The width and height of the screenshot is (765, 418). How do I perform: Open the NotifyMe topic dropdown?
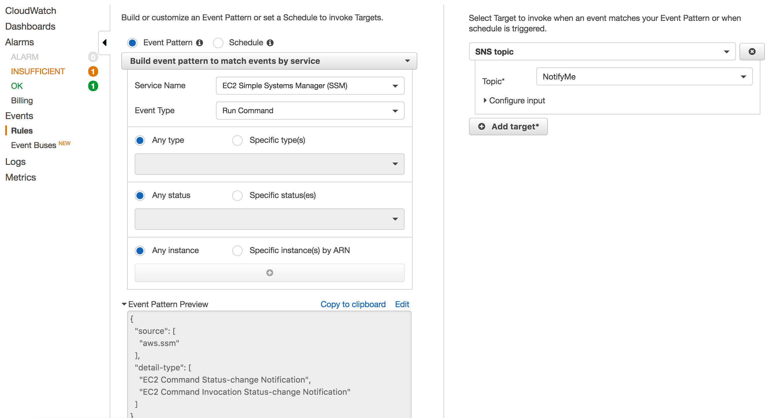click(x=644, y=77)
